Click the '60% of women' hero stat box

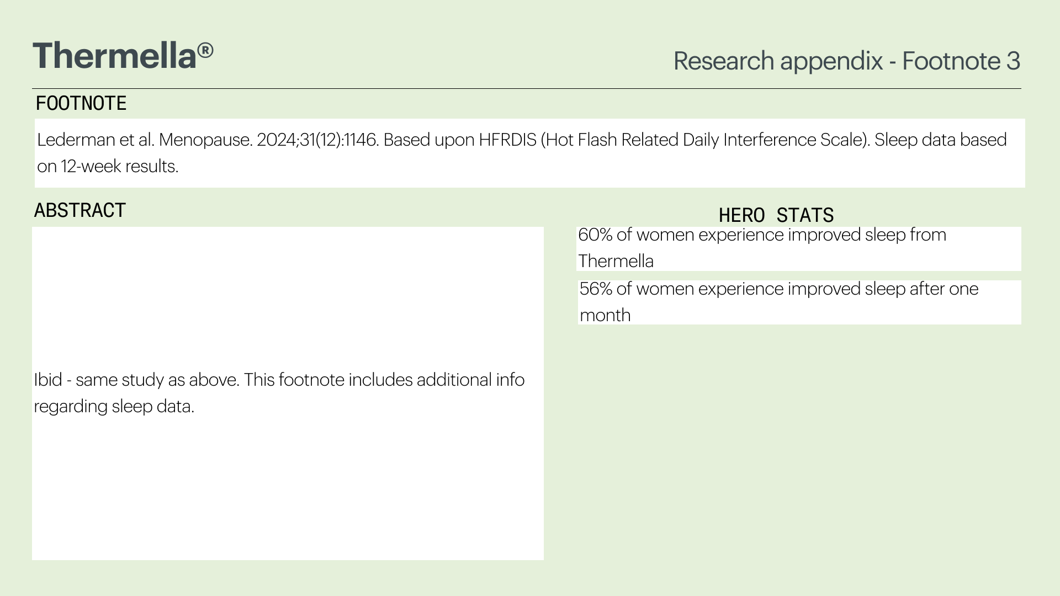click(798, 248)
